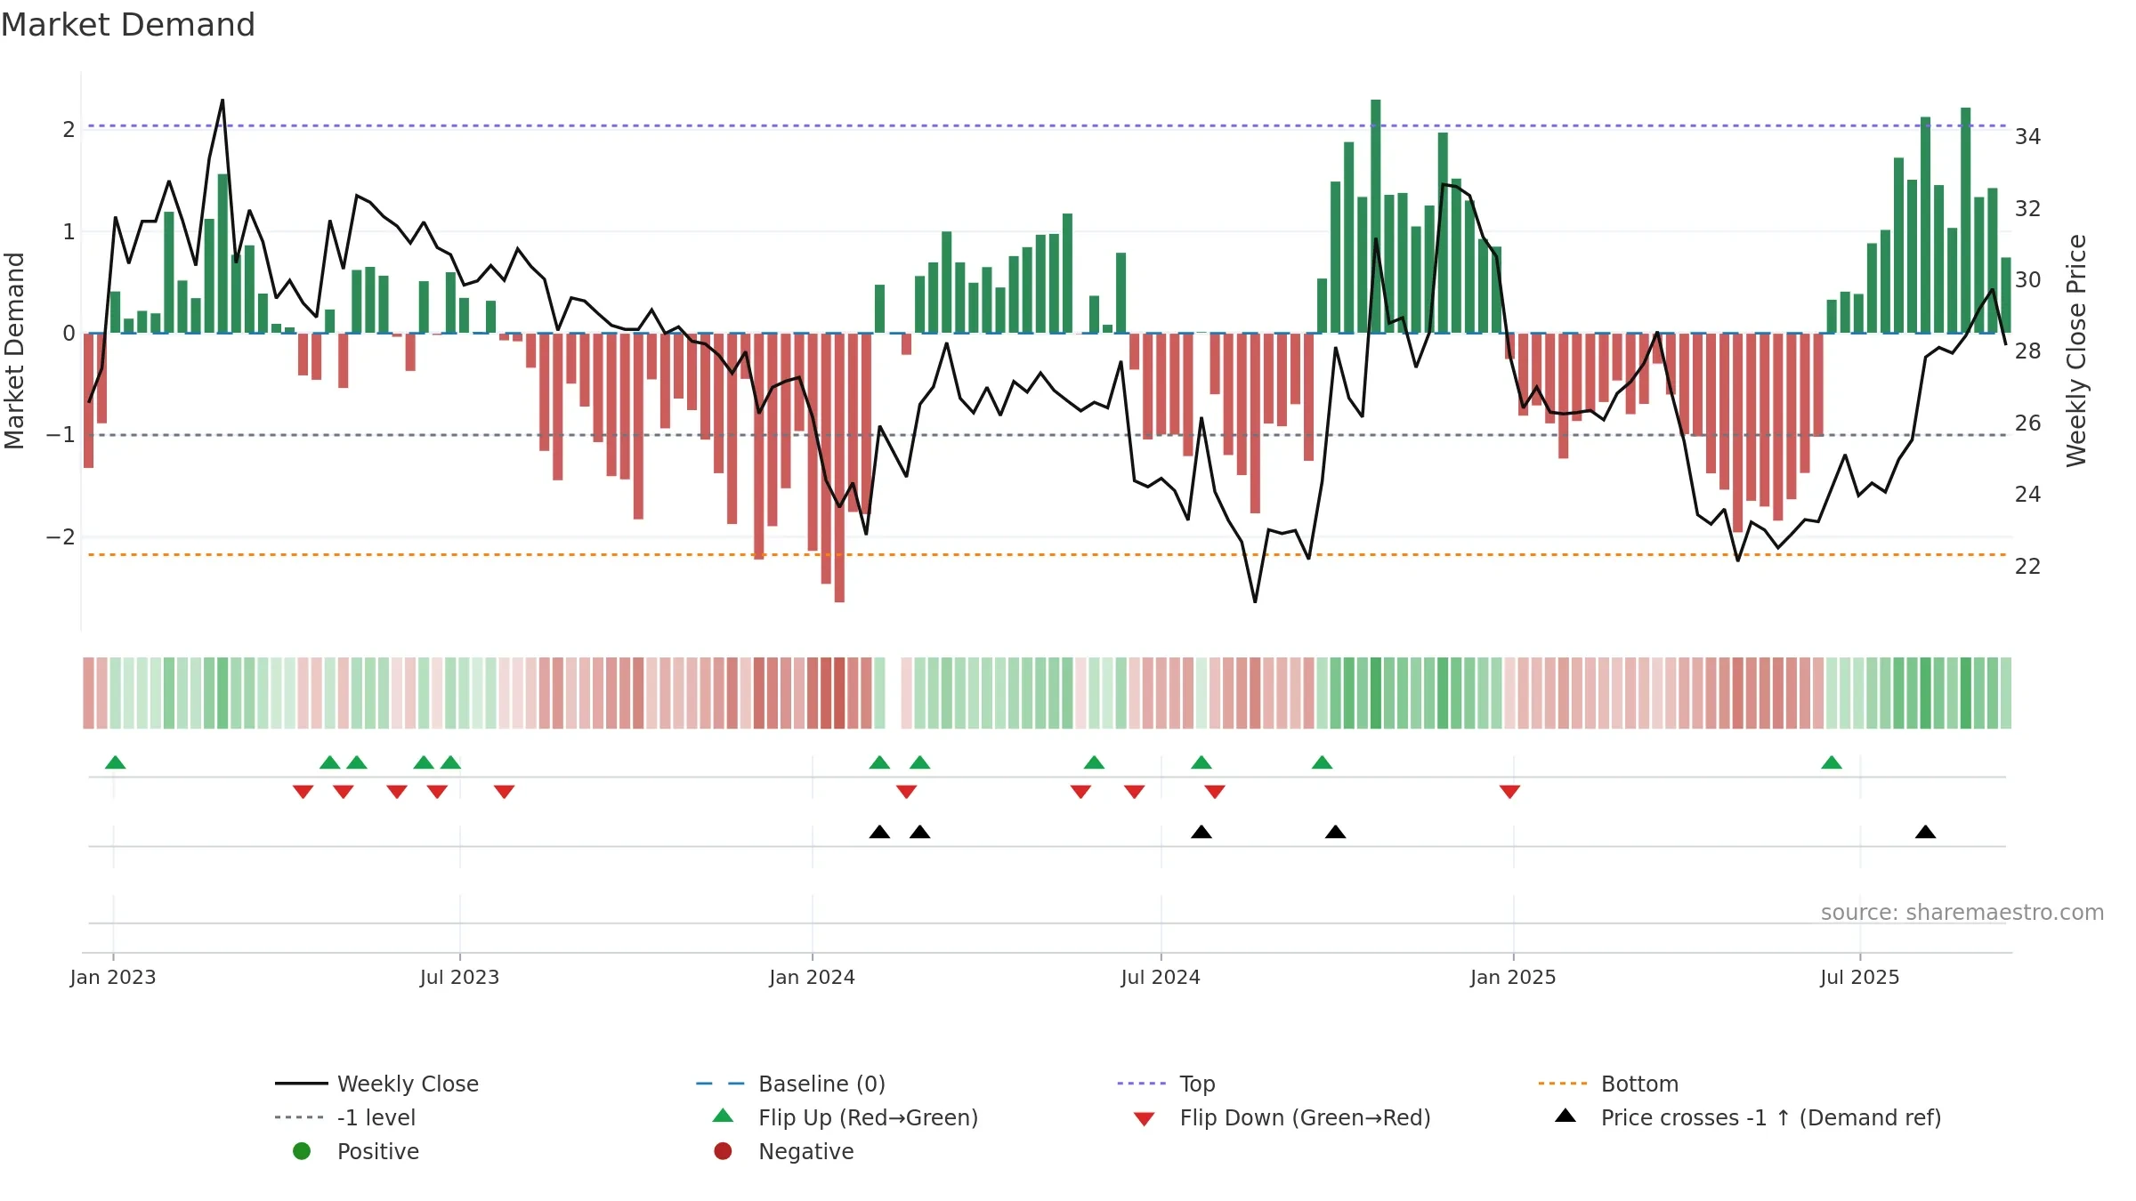Toggle Flip Down (Green→Red) legend entry
Viewport: 2136px width, 1201px height.
(1282, 1117)
